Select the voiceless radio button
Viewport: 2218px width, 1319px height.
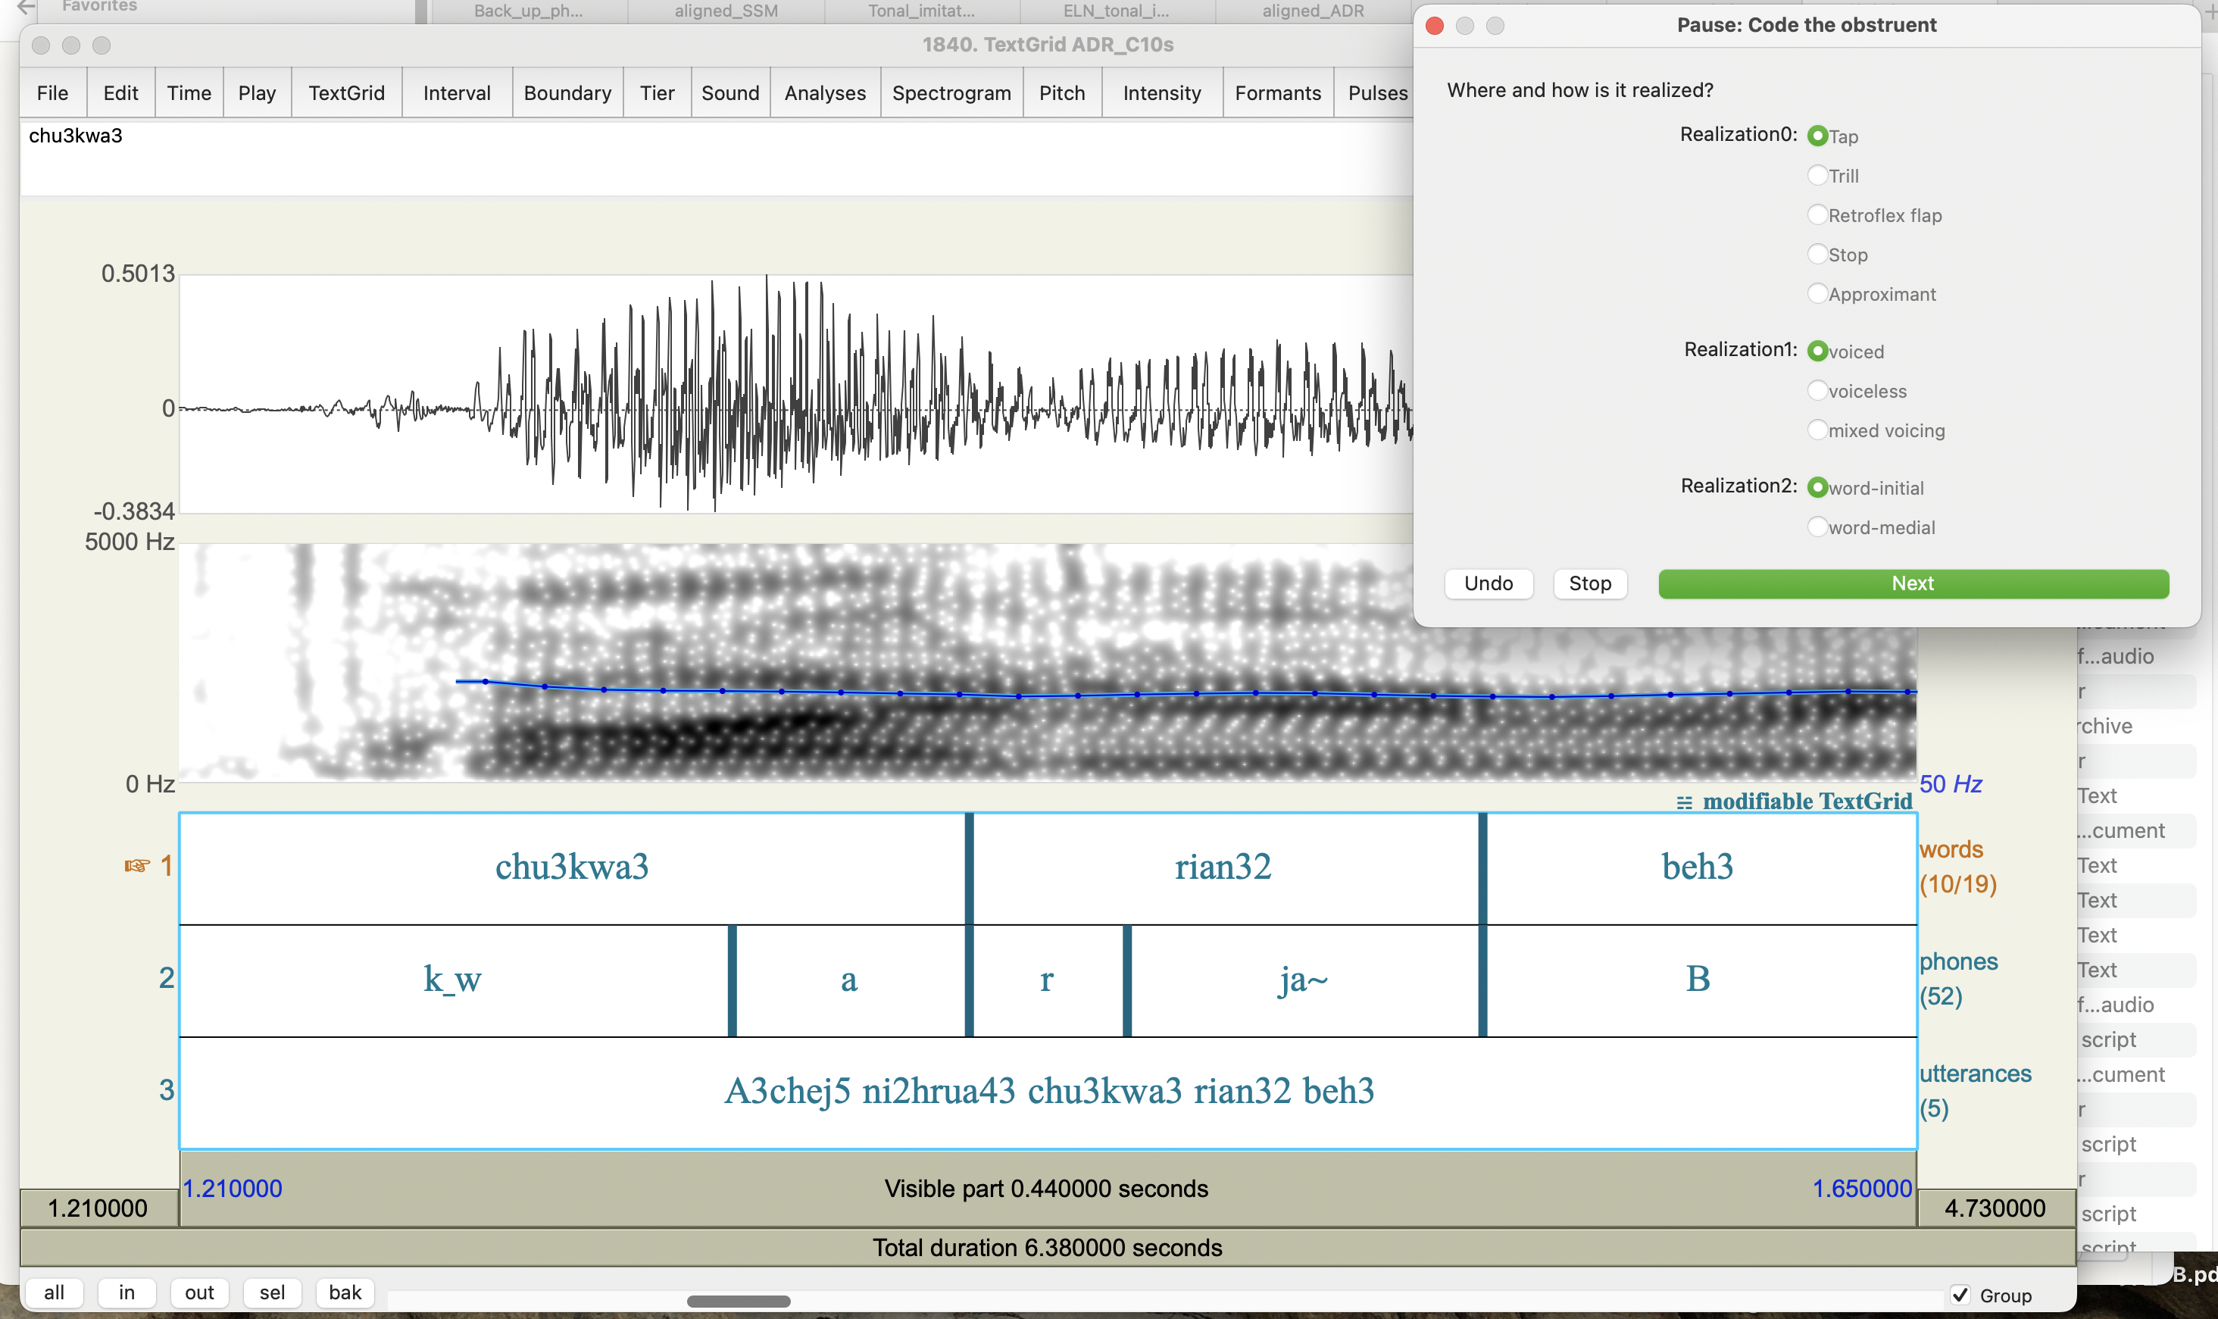[x=1817, y=391]
